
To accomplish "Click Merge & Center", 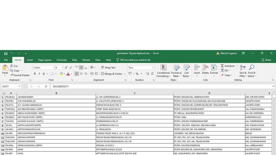I will coord(112,74).
